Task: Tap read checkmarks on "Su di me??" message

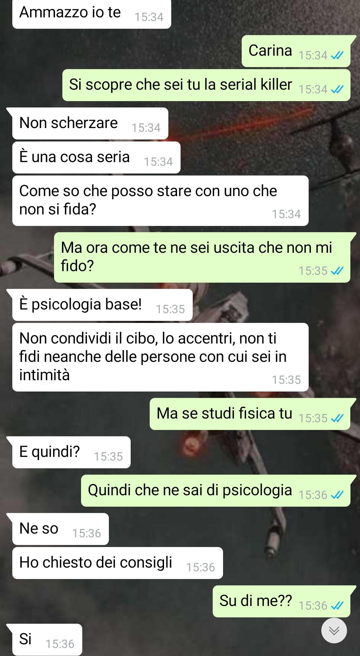Action: coord(337,606)
